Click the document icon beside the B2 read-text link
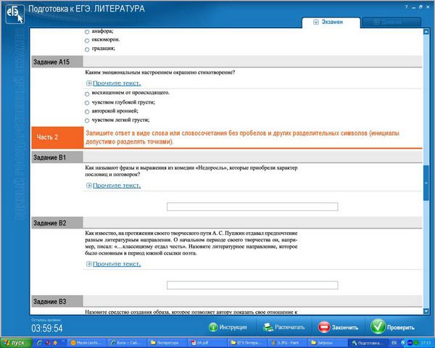This screenshot has height=348, width=435. tap(88, 264)
